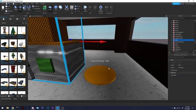The width and height of the screenshot is (196, 110).
Task: Expand OwnerOnlyDoor in Explorer
Action: [x=171, y=42]
